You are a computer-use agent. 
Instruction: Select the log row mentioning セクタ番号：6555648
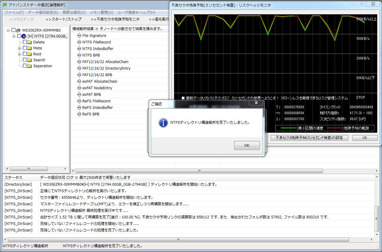[x=188, y=197]
